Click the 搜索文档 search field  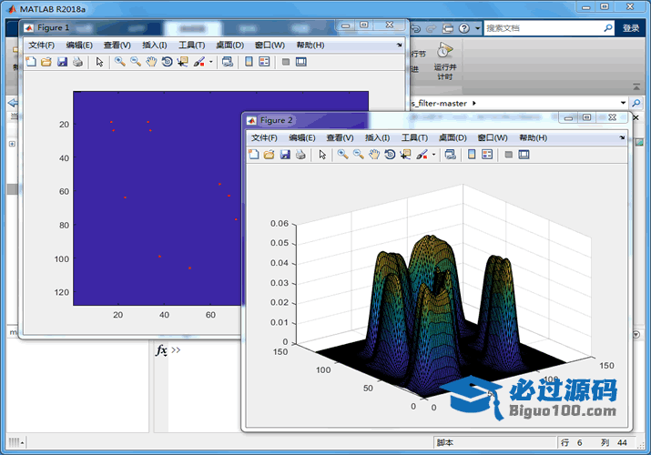(x=542, y=28)
